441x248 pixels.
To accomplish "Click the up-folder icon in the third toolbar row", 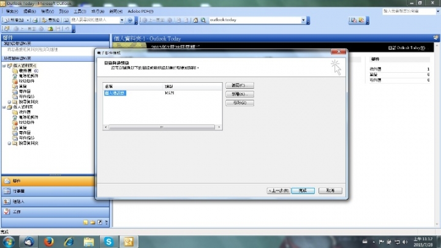I will click(x=50, y=29).
